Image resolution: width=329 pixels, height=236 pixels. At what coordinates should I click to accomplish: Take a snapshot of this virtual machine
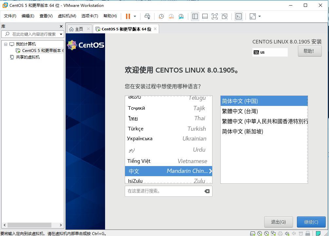pyautogui.click(x=161, y=16)
